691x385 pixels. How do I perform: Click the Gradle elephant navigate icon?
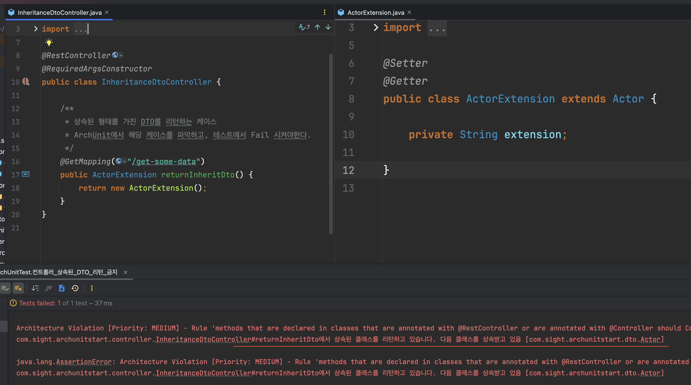48,288
